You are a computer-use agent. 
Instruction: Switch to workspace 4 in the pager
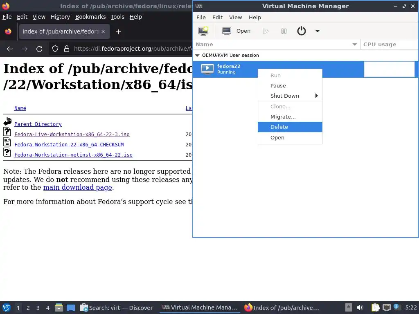coord(48,308)
